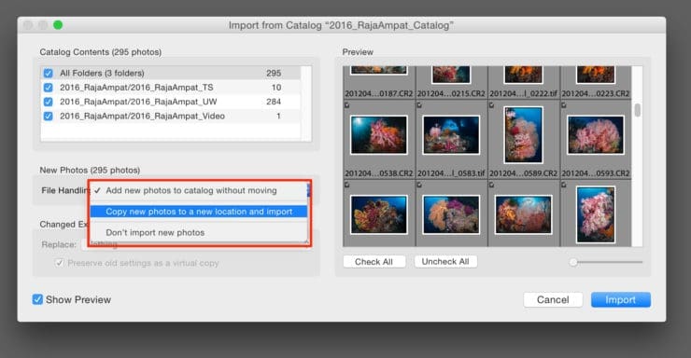Select the vertical thumbnail 201204...0589.CR2
This screenshot has height=358, width=691.
coord(523,135)
